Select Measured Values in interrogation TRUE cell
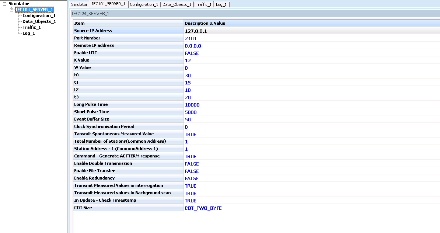Viewport: 440px width, 233px height. 312,186
